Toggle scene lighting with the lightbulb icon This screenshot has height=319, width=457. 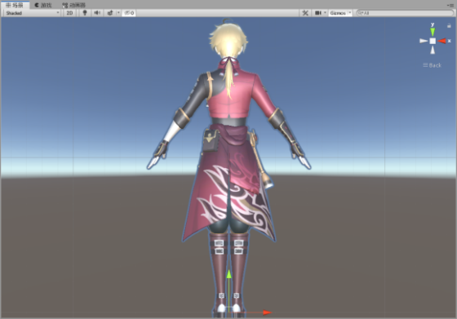coord(85,13)
